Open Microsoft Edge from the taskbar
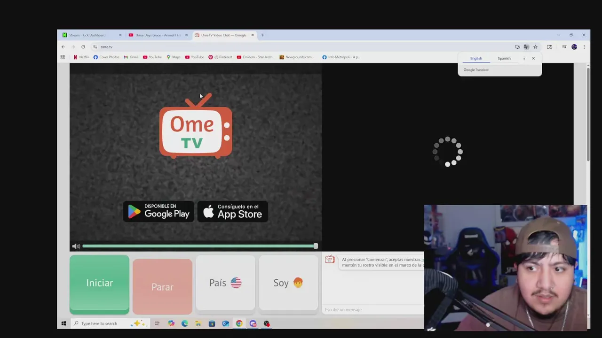602x338 pixels. pos(184,323)
